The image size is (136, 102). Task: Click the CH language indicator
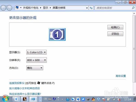(45, 99)
